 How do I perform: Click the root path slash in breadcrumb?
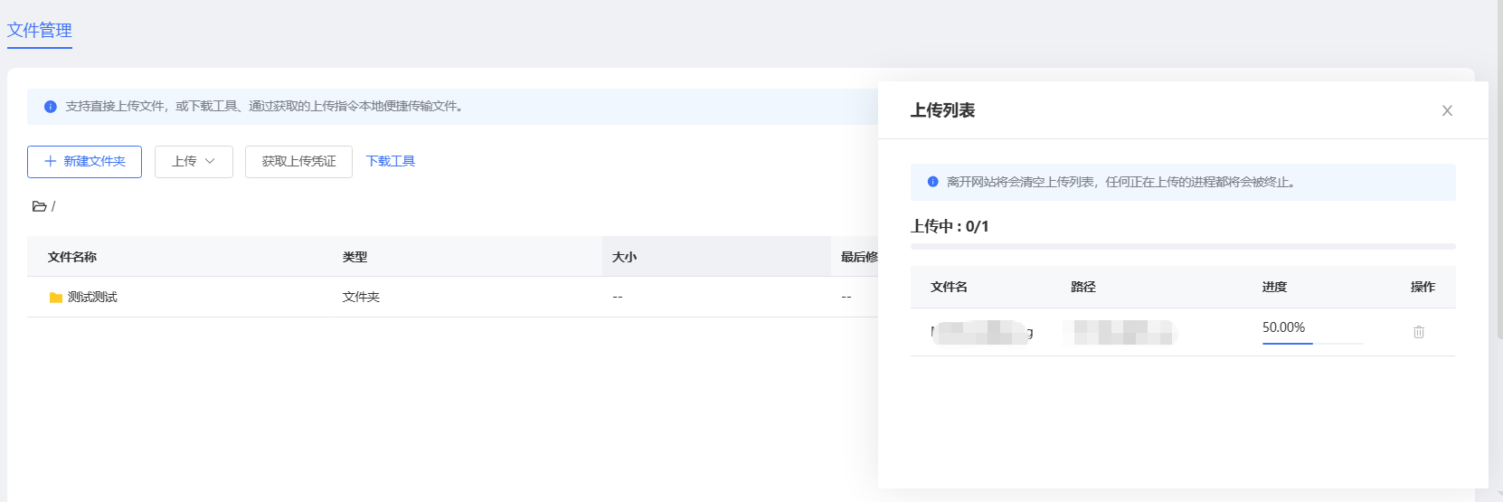[x=53, y=206]
